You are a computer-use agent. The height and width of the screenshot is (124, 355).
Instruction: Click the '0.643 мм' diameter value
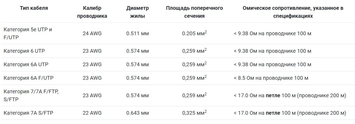click(137, 113)
